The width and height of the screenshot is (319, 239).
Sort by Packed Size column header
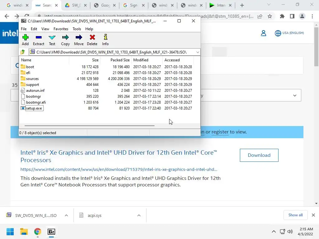coord(116,60)
